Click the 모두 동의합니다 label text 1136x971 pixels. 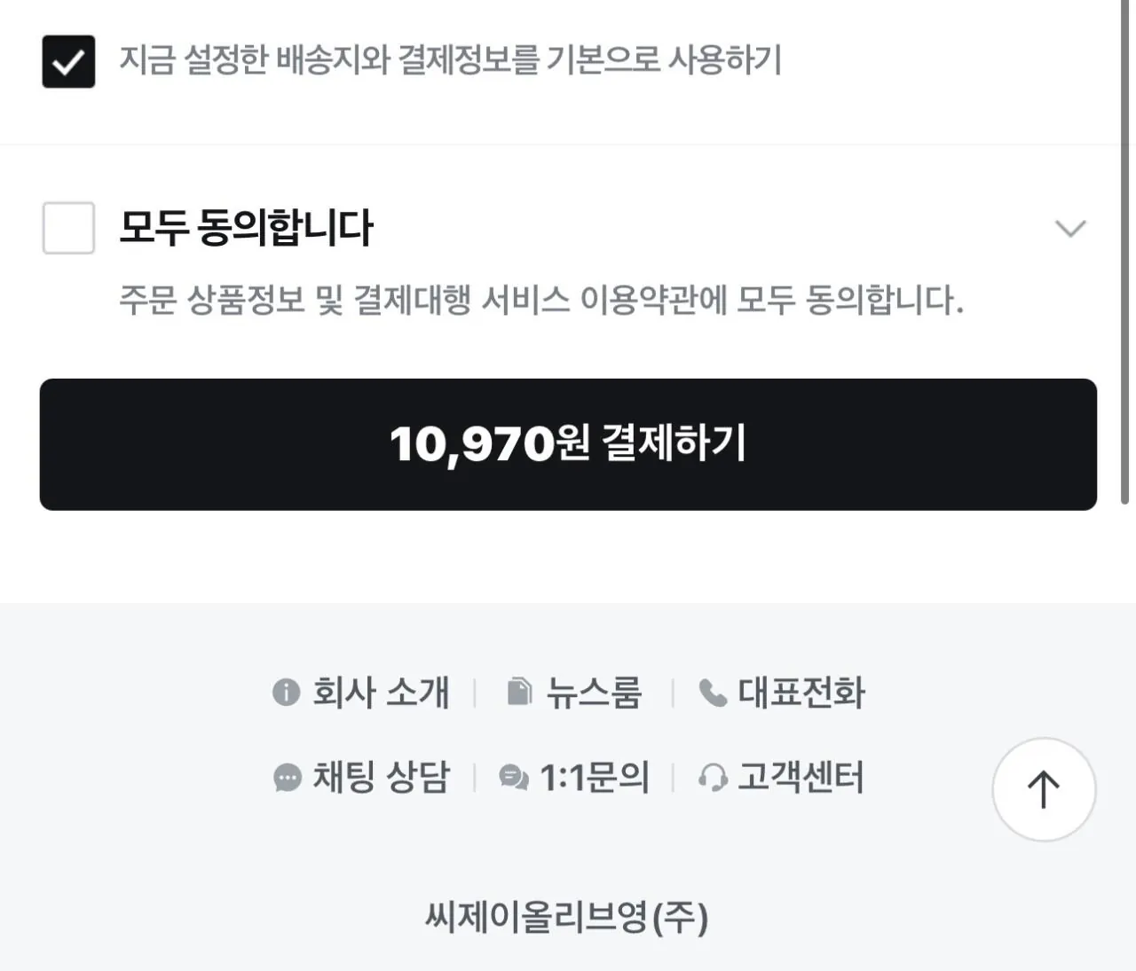coord(246,228)
